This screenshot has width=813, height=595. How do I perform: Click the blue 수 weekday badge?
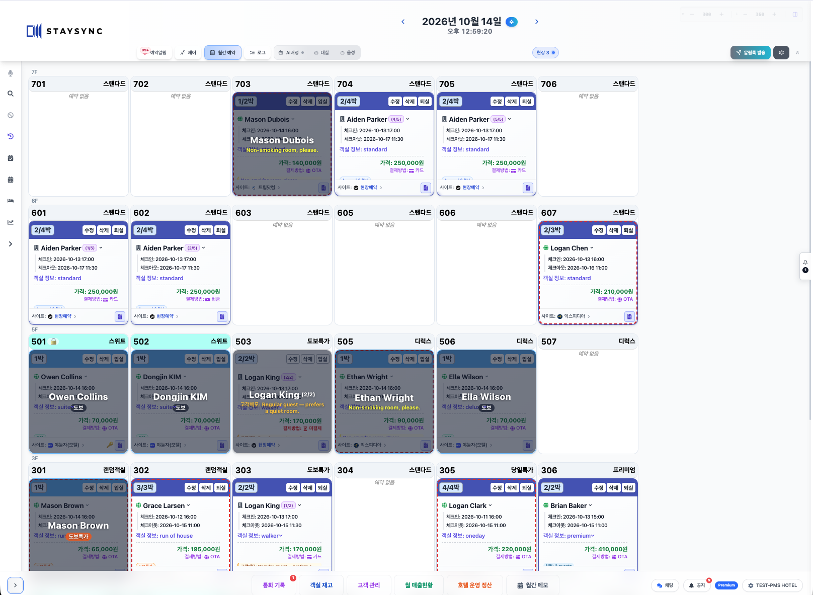pos(512,22)
